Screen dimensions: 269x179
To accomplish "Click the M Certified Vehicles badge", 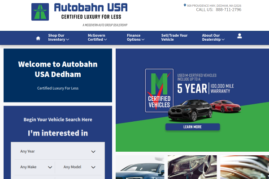I will 159,90.
